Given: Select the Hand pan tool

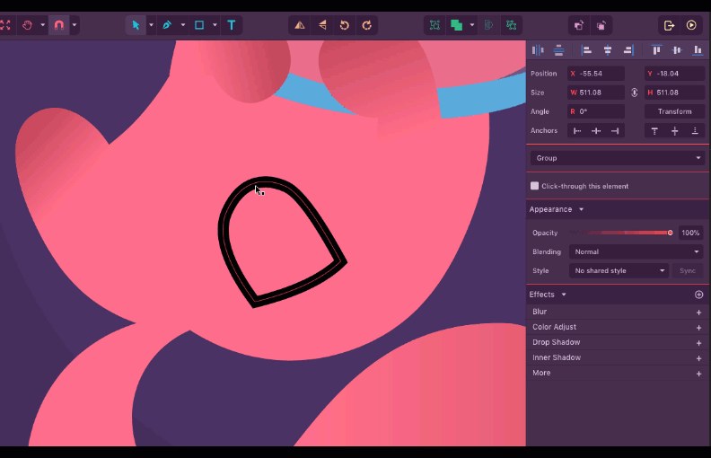Looking at the screenshot, I should coord(27,25).
